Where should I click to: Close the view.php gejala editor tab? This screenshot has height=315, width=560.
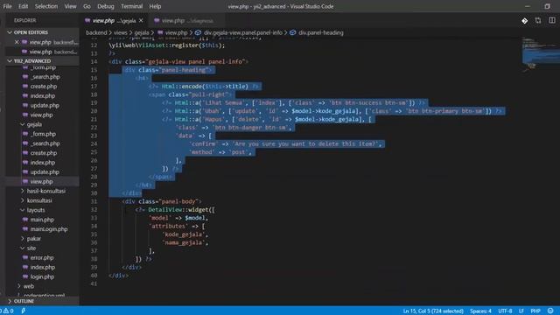point(141,21)
